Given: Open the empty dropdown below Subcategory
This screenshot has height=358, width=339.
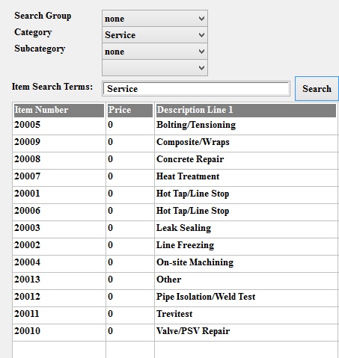Looking at the screenshot, I should (155, 68).
